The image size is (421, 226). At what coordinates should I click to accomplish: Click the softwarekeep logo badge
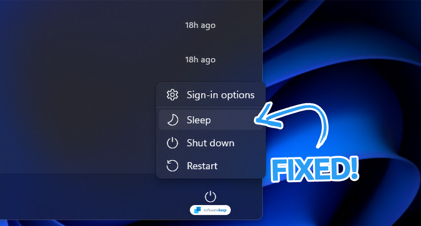click(210, 210)
